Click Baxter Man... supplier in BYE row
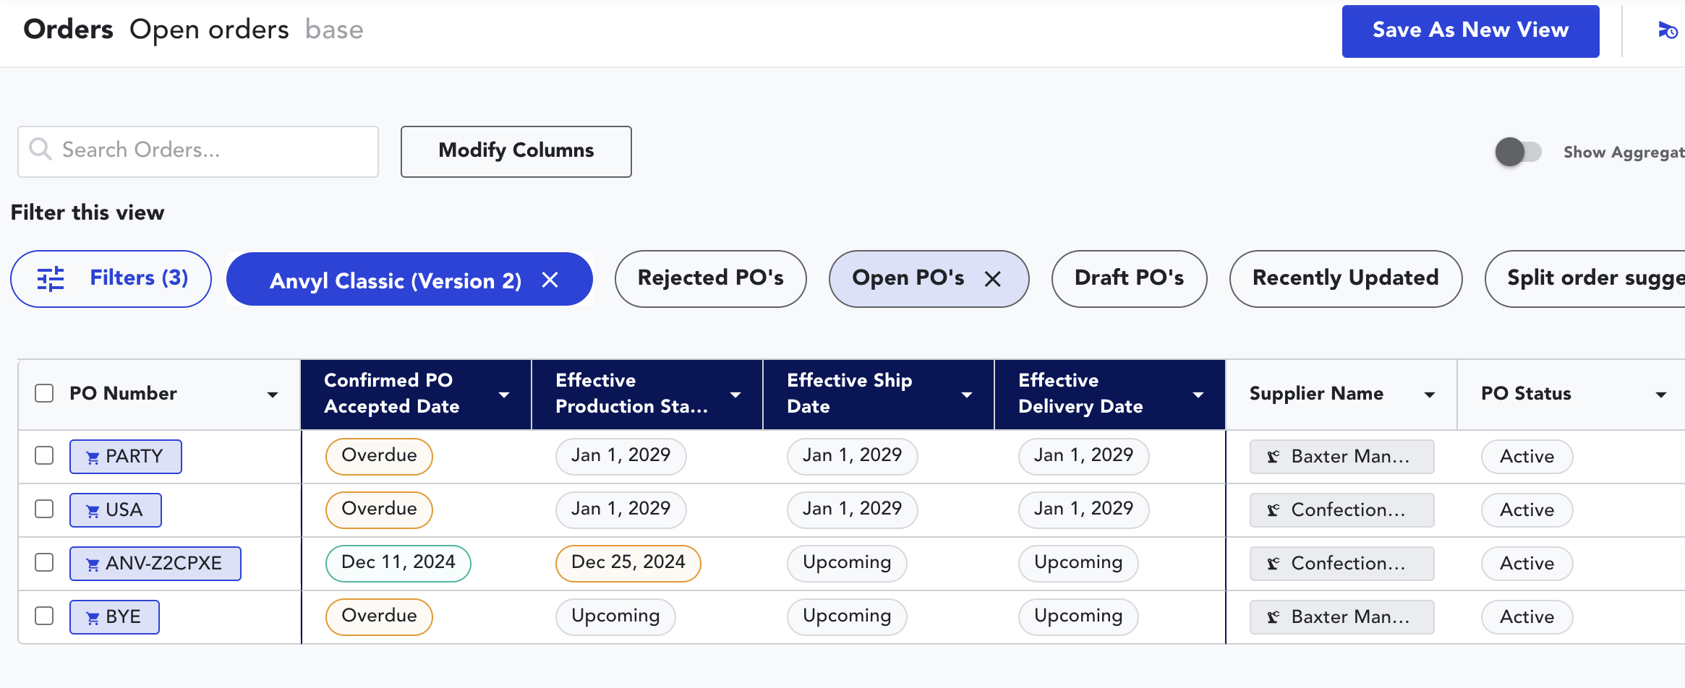This screenshot has height=688, width=1685. [1342, 617]
